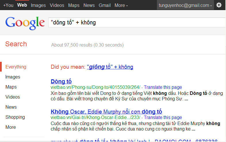Viewport: 226px width, 142px height.
Task: Switch to Images in the top bar
Action: pos(38,5)
